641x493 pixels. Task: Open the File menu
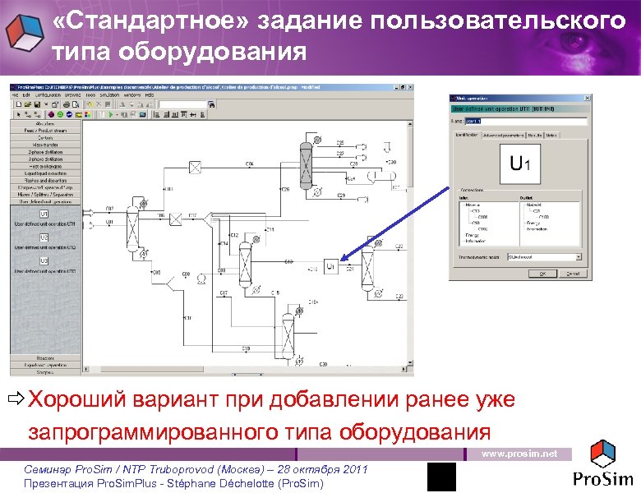pos(15,94)
